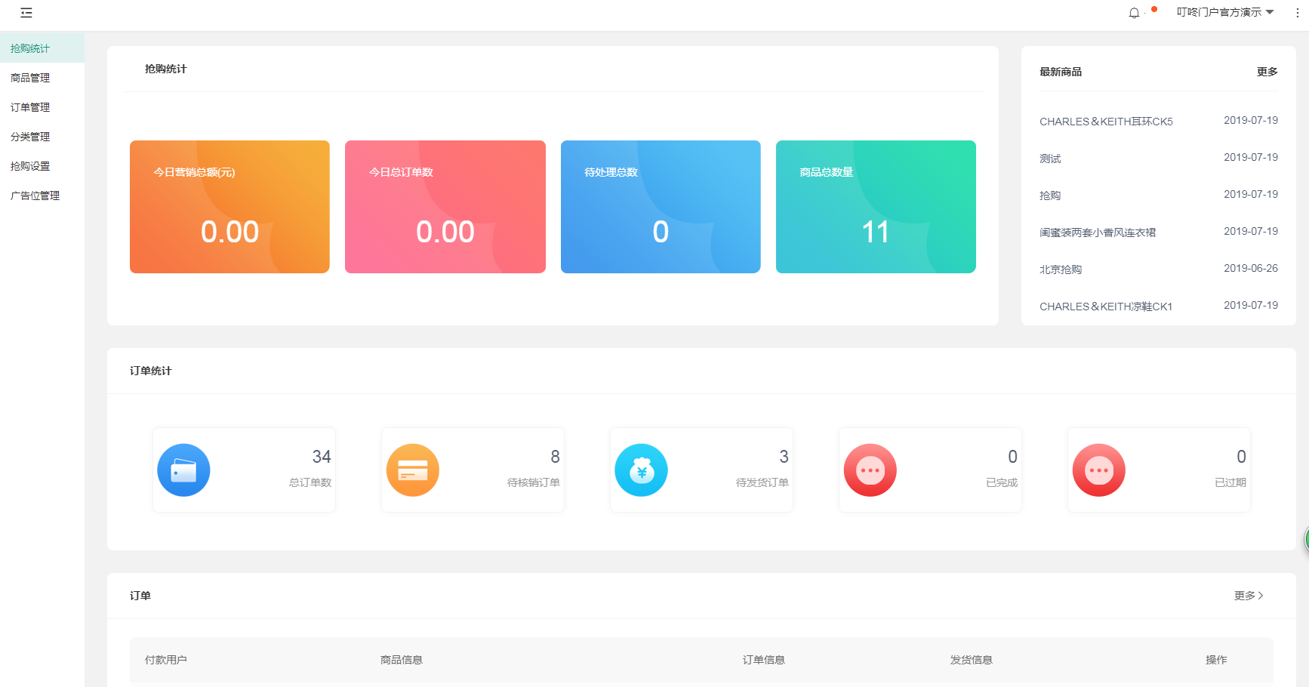Click the 待核销订单 count 8
1309x687 pixels.
click(556, 457)
